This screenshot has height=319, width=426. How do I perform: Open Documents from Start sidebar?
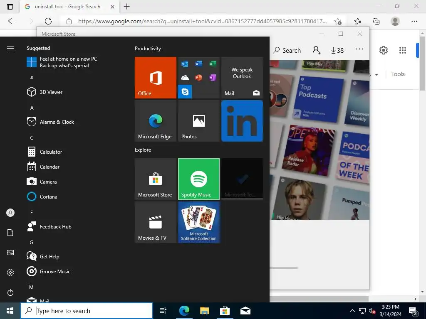click(x=10, y=233)
